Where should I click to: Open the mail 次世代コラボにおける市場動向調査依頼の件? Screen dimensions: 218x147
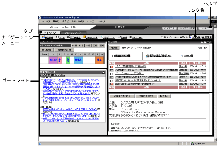point(134,84)
